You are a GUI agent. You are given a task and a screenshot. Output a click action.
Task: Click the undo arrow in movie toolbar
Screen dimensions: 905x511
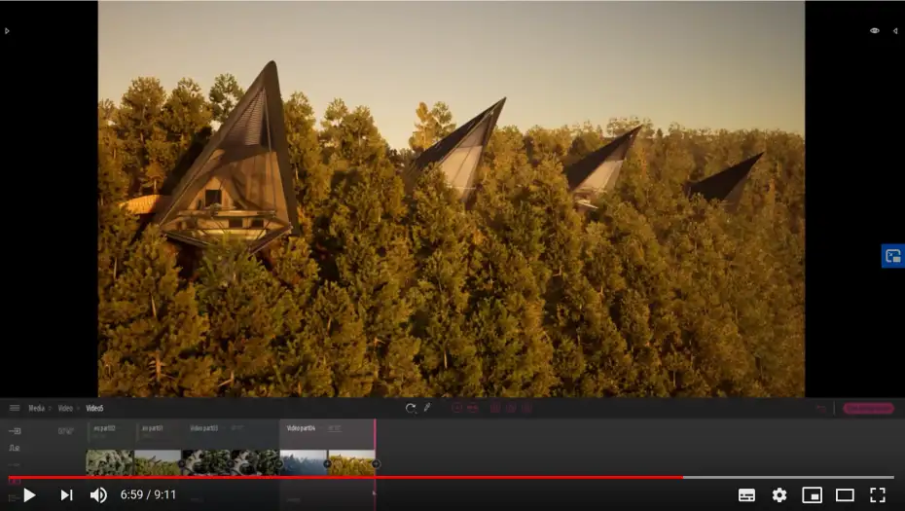coord(820,408)
